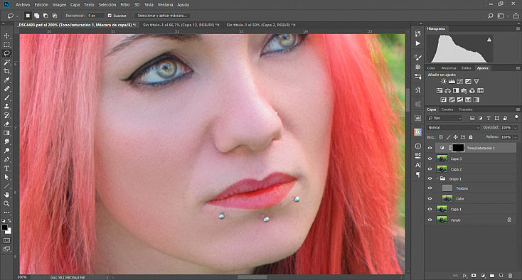Select the Path Selection tool
The image size is (522, 280).
6,177
